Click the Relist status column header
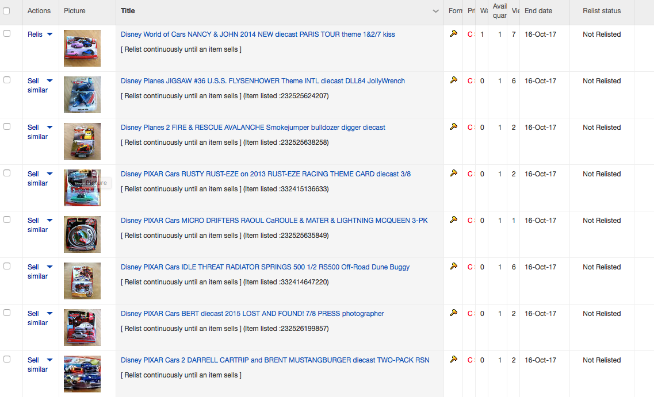Screen dimensions: 654x397 click(x=601, y=11)
